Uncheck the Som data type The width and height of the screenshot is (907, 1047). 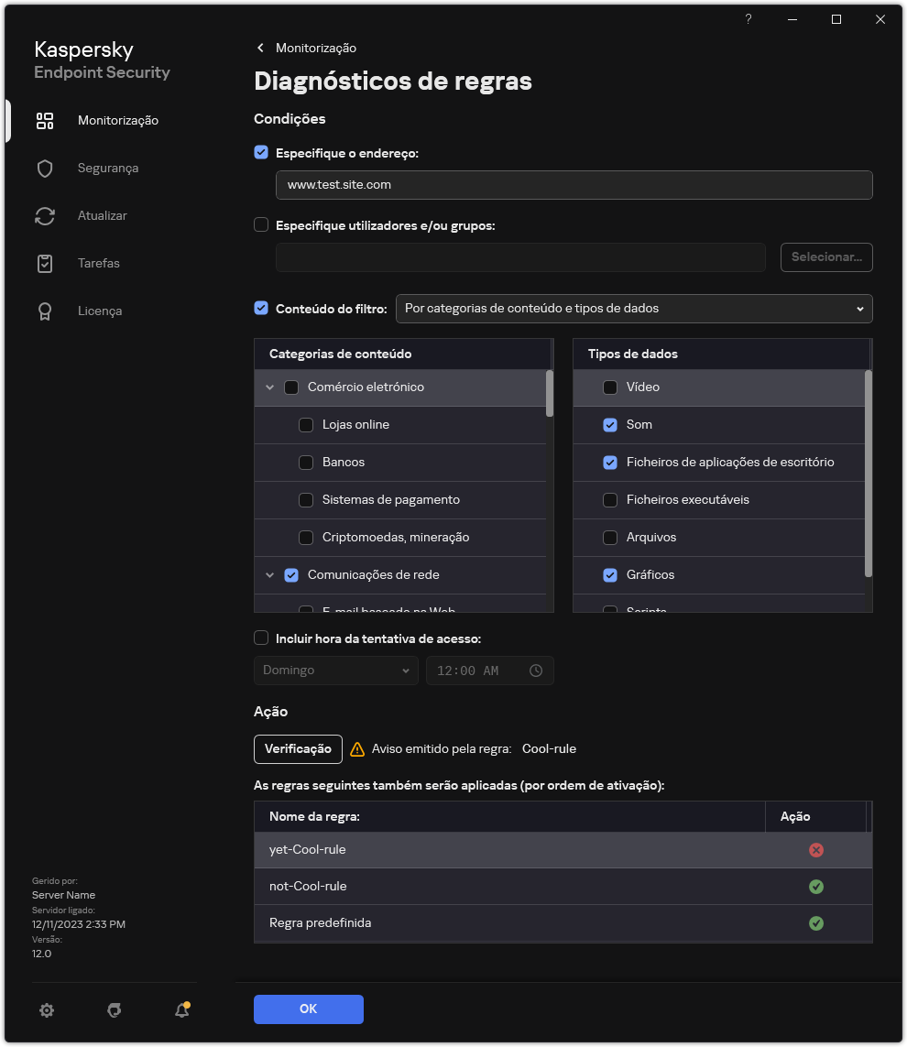(610, 424)
